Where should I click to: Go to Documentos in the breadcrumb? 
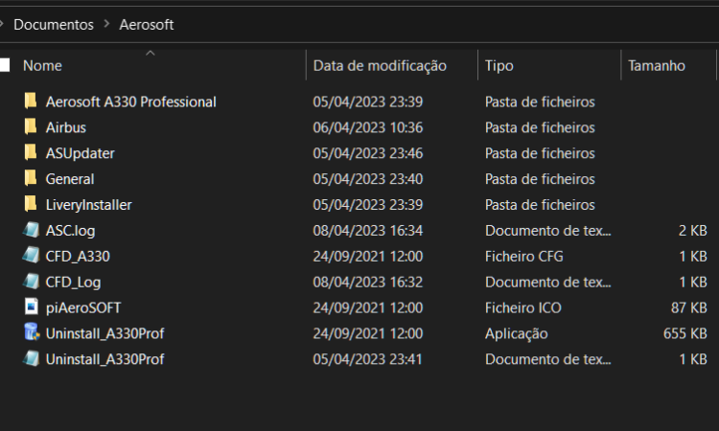tap(54, 24)
